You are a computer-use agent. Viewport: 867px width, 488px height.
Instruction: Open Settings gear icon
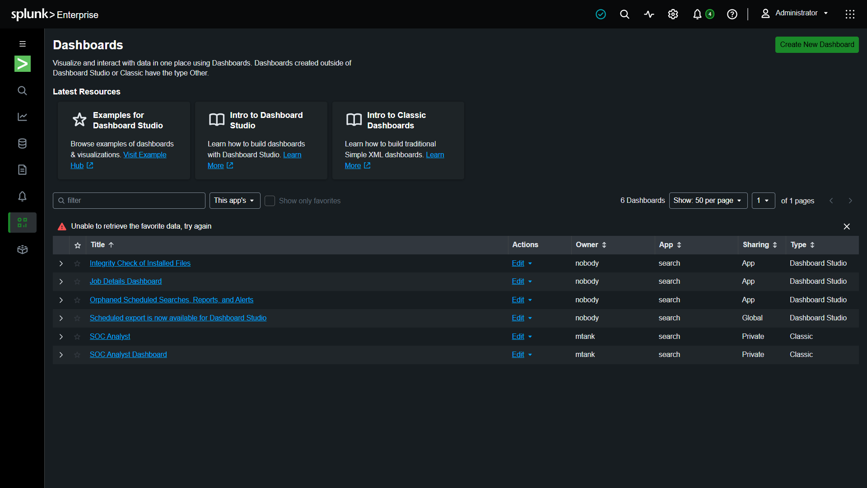pos(673,14)
